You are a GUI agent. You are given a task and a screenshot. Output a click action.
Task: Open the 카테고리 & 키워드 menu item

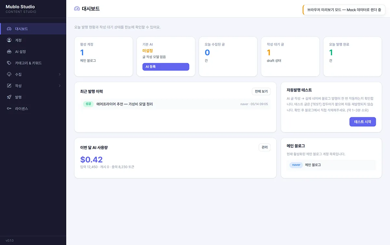[x=33, y=63]
